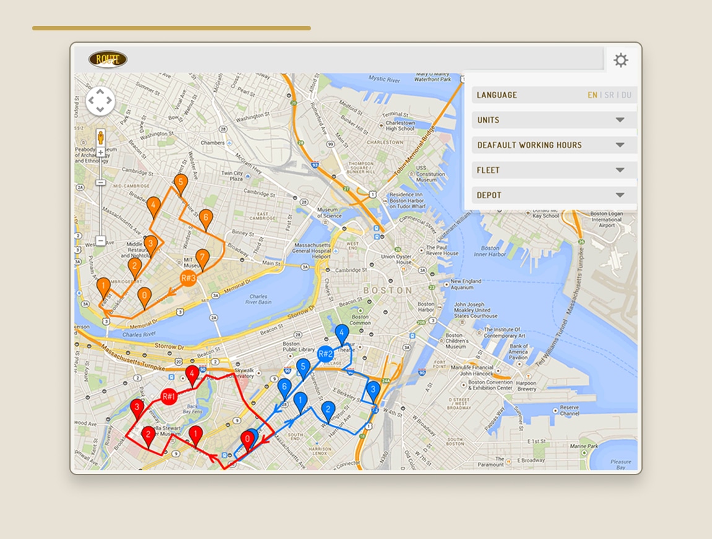Open settings with the gear icon
Screen dimensions: 712x539
pyautogui.click(x=620, y=60)
